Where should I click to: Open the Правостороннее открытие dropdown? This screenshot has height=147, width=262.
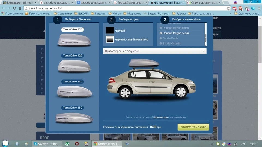pyautogui.click(x=155, y=51)
